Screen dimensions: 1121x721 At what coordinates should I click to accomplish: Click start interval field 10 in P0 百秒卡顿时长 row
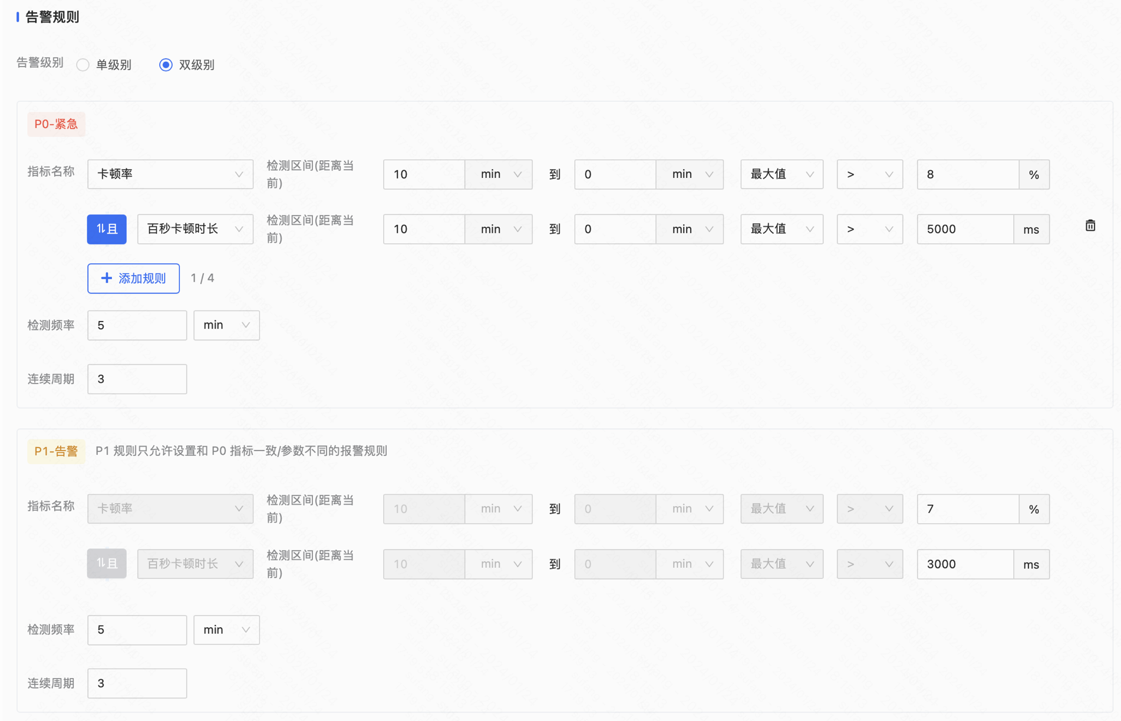(424, 229)
